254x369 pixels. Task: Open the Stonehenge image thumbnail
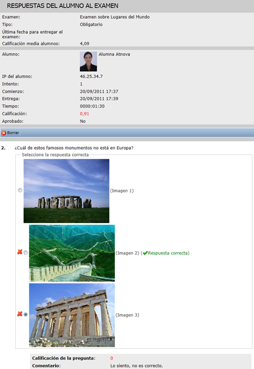[66, 191]
